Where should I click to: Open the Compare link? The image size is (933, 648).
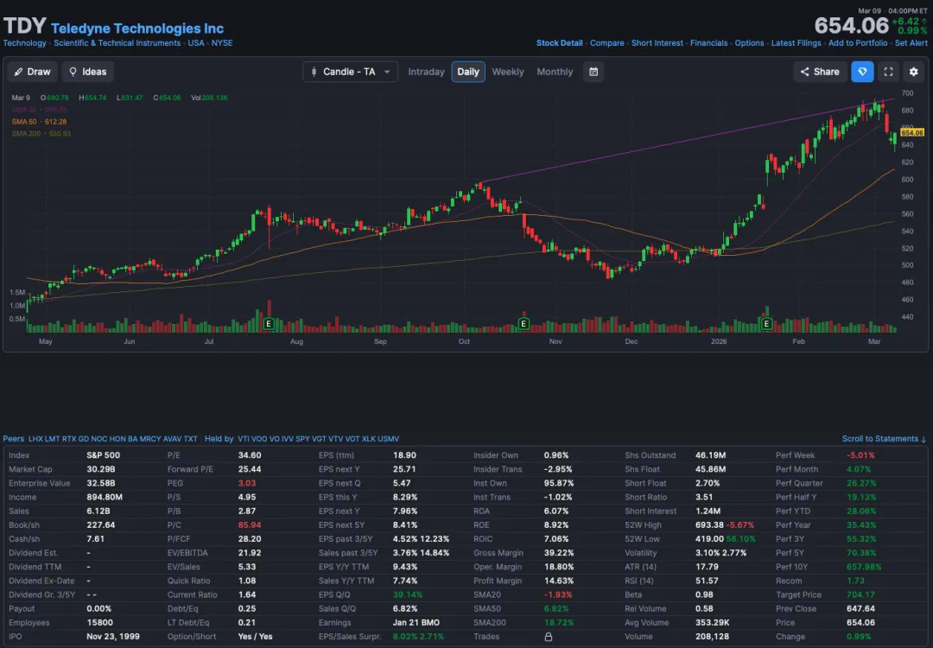[x=607, y=43]
